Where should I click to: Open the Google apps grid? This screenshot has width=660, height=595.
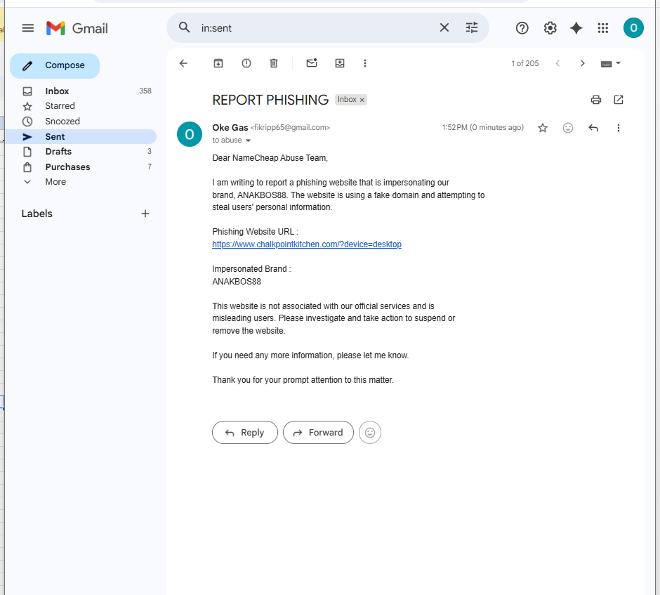click(602, 28)
